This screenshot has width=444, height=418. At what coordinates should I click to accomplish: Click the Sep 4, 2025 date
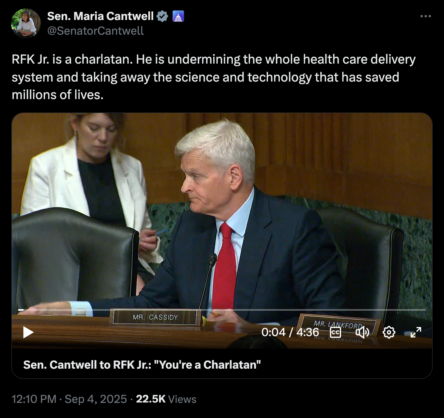(96, 399)
